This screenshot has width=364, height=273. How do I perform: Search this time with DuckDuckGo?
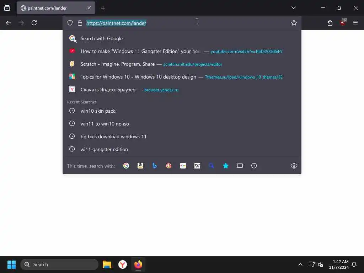[169, 166]
